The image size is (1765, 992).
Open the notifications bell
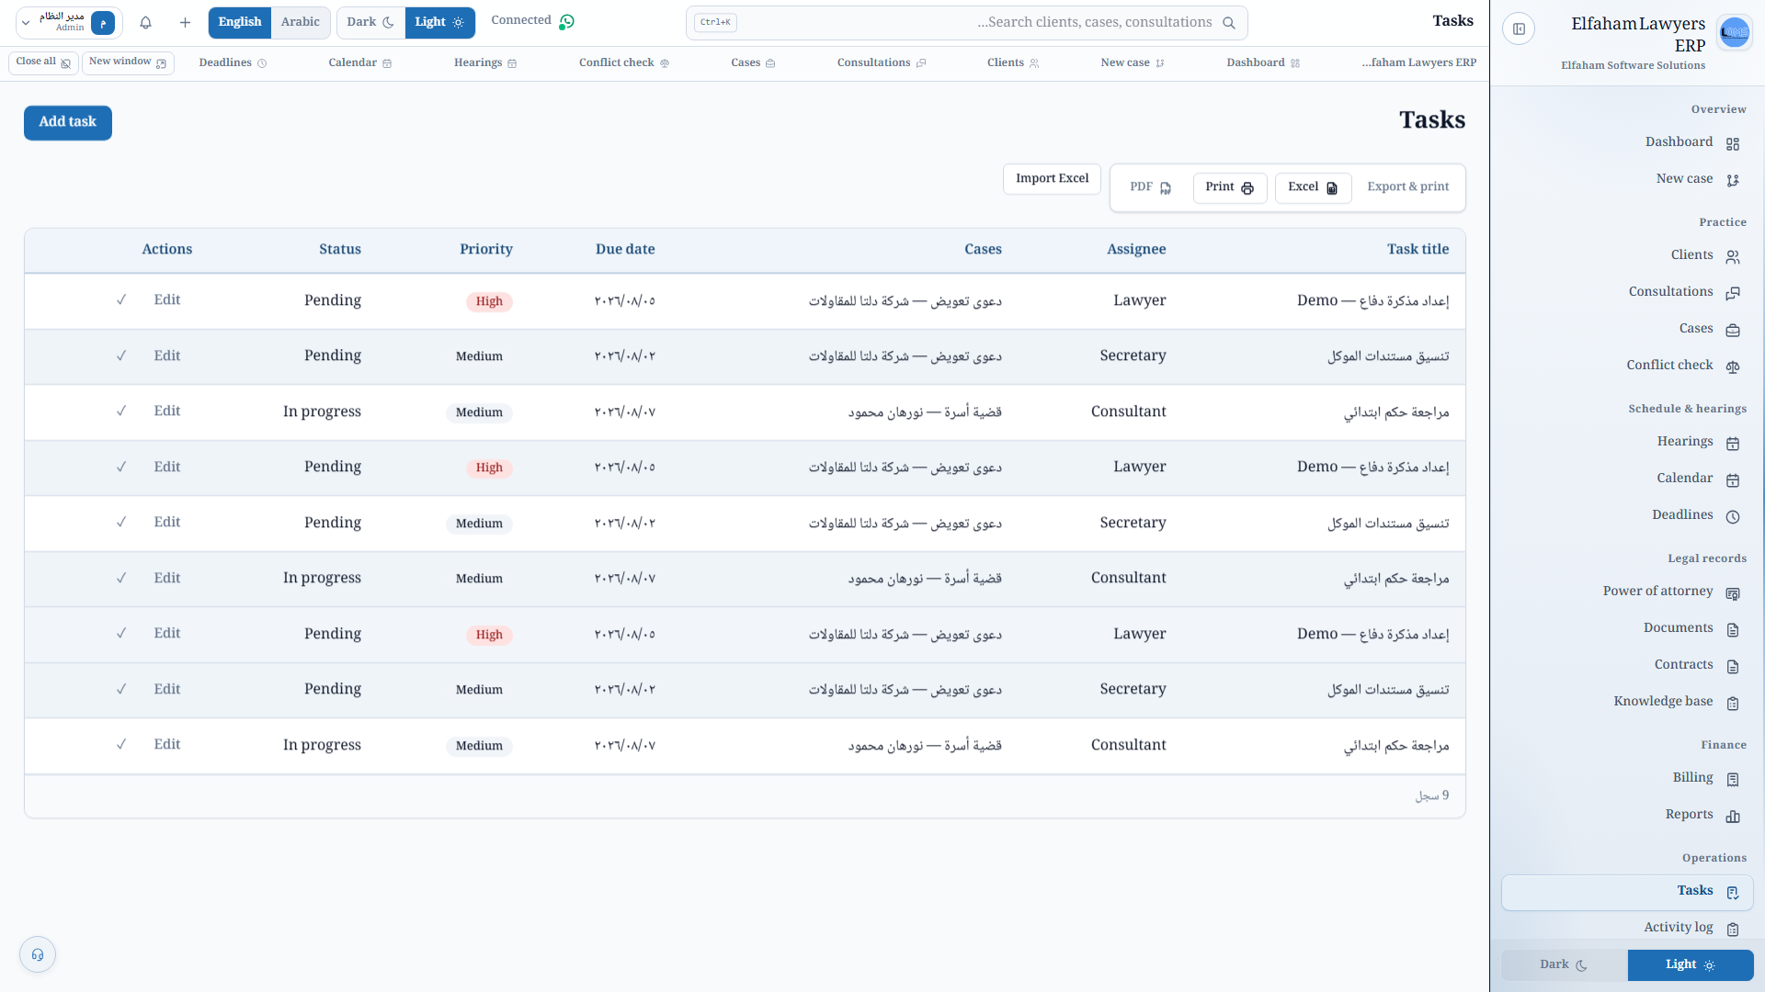click(145, 23)
